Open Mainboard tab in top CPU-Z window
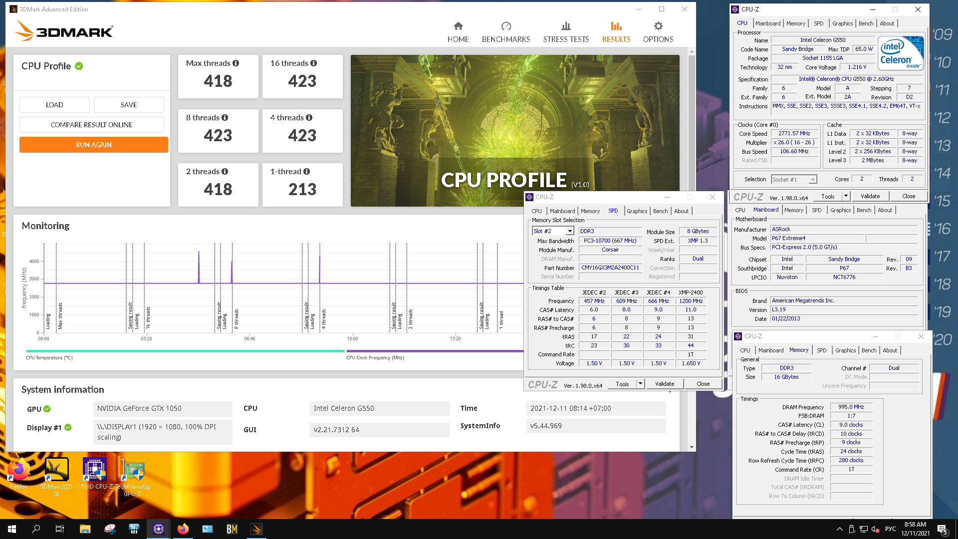Viewport: 958px width, 539px height. pos(768,23)
